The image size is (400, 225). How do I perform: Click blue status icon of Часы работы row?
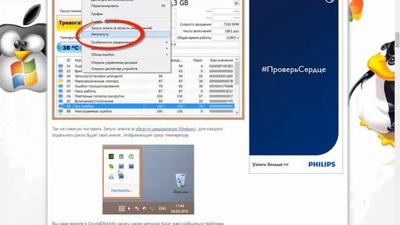[61, 91]
